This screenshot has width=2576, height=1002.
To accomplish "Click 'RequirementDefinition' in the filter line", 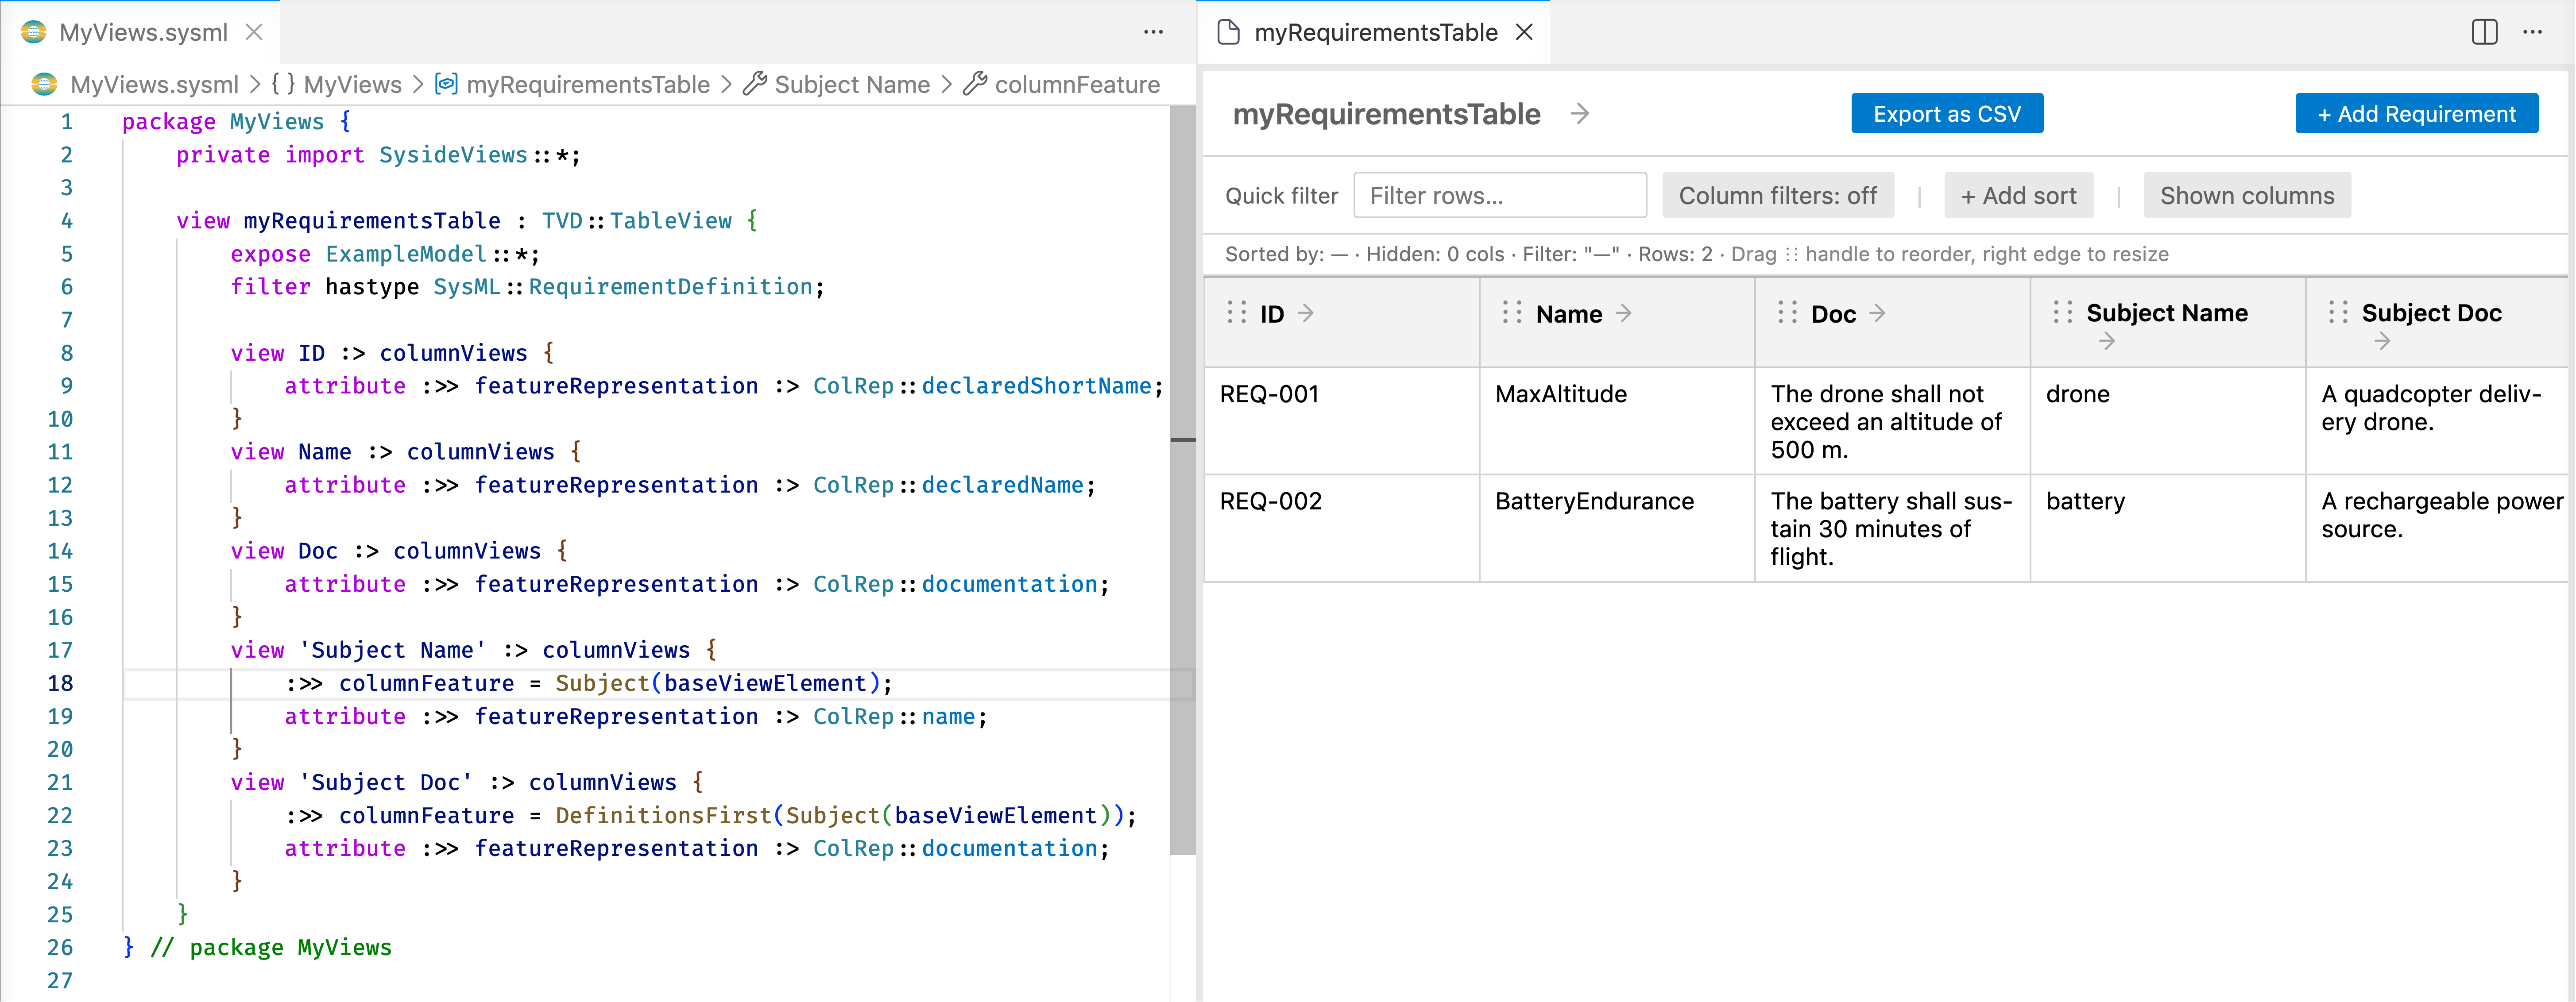I will coord(671,287).
